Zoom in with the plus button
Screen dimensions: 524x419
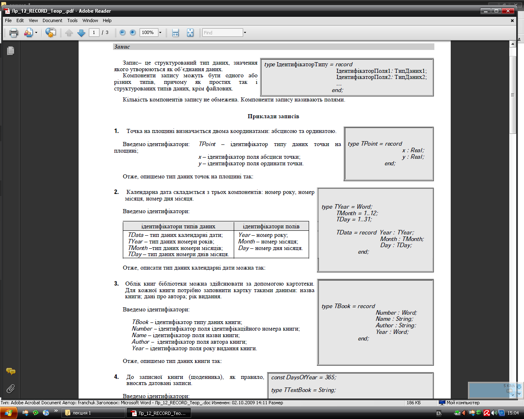click(x=133, y=32)
